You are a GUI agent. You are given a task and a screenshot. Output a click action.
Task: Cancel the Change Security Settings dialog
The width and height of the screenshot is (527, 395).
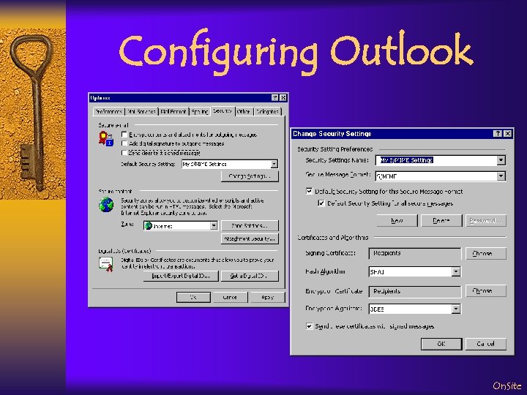(x=486, y=344)
